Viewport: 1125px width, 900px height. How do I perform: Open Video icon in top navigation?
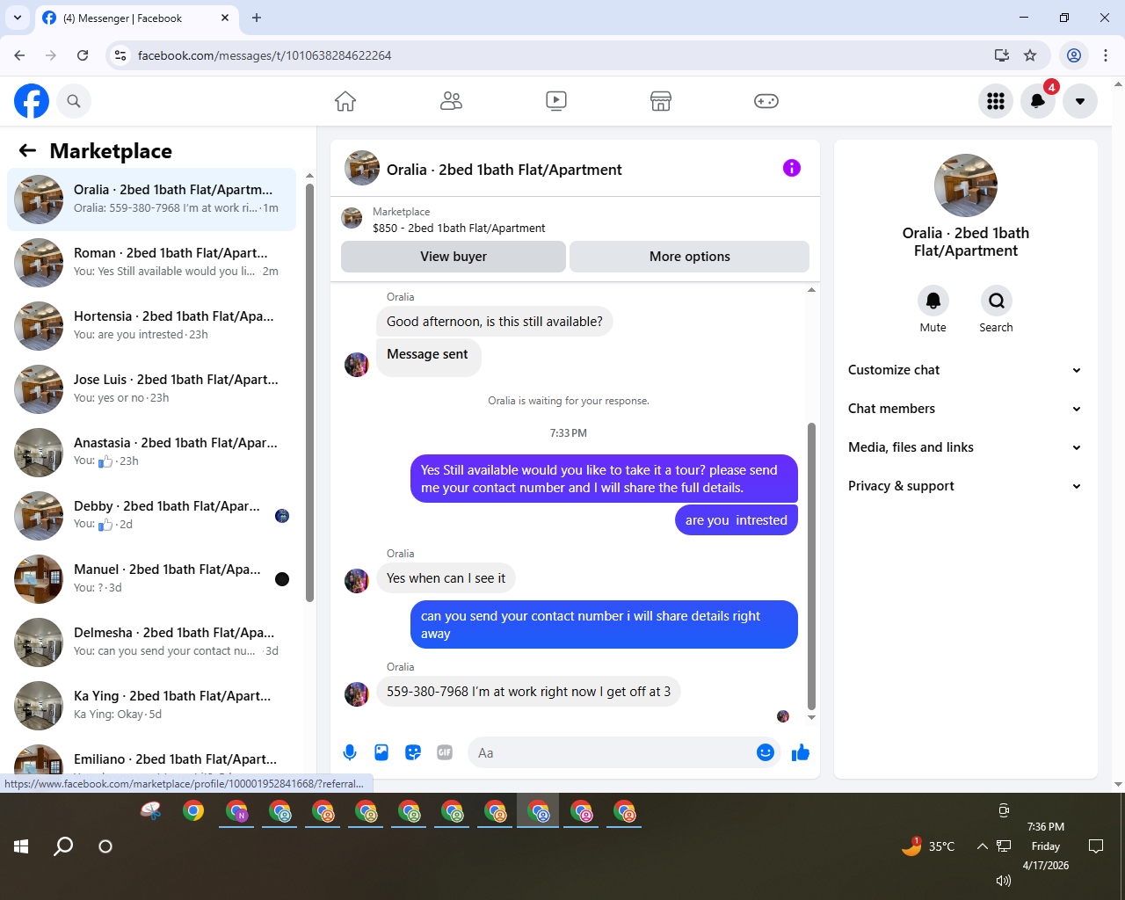pos(556,101)
